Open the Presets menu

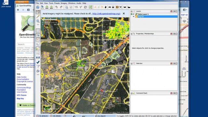[x=57, y=3]
